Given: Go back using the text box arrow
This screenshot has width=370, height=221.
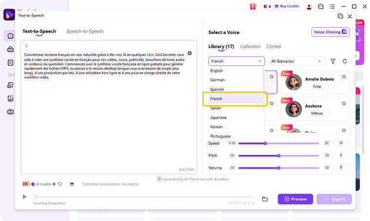Looking at the screenshot, I should tap(26, 46).
